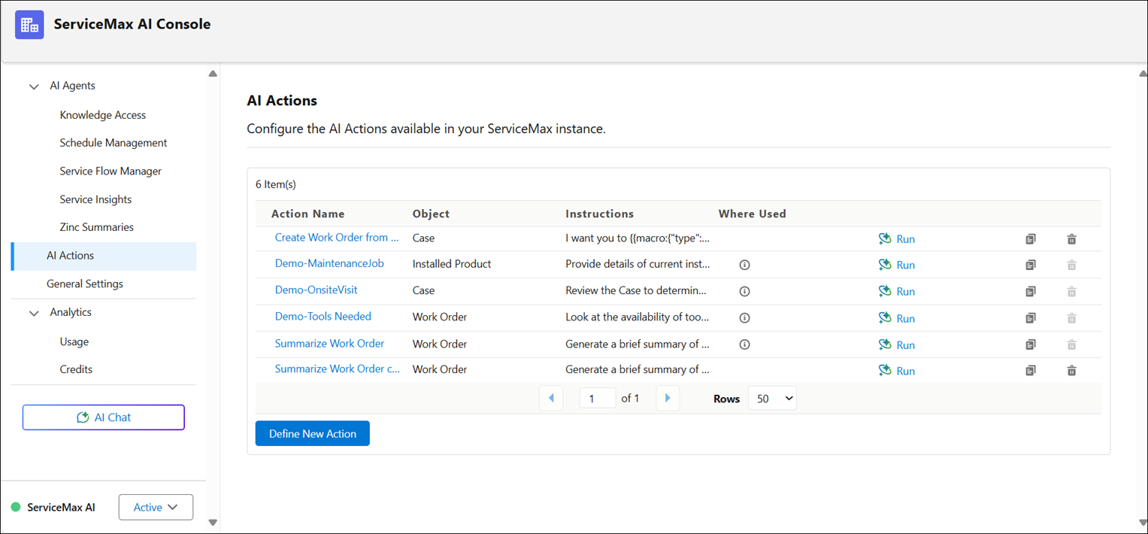Image resolution: width=1148 pixels, height=534 pixels.
Task: Click sidebar scrollbar up arrow
Action: click(x=213, y=74)
